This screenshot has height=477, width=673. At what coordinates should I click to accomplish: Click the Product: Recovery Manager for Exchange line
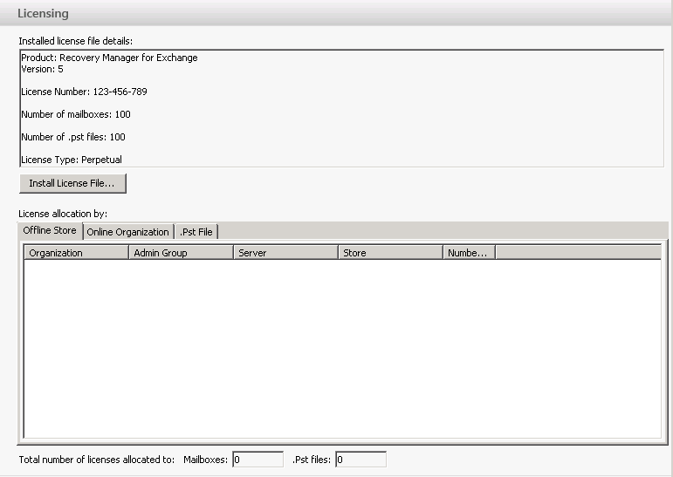point(109,58)
